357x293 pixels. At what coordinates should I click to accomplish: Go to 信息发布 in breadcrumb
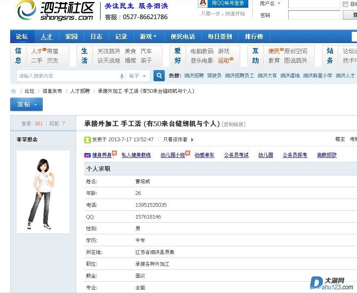(52, 91)
